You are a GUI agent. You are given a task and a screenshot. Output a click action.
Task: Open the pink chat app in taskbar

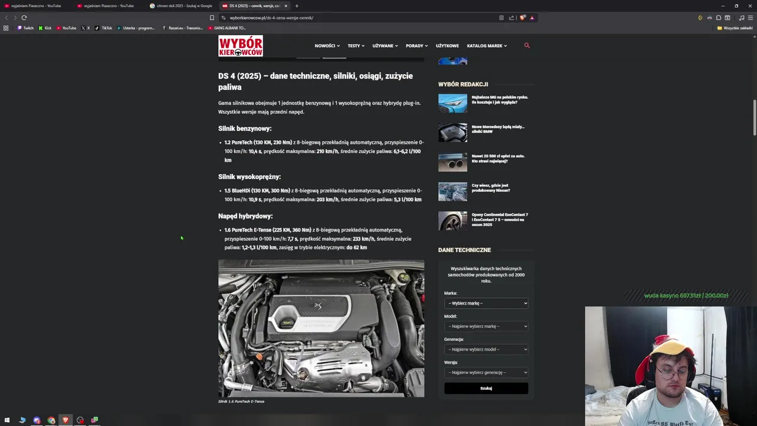tap(95, 420)
